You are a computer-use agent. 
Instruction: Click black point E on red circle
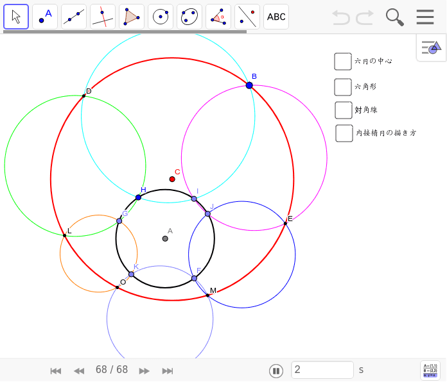(285, 224)
